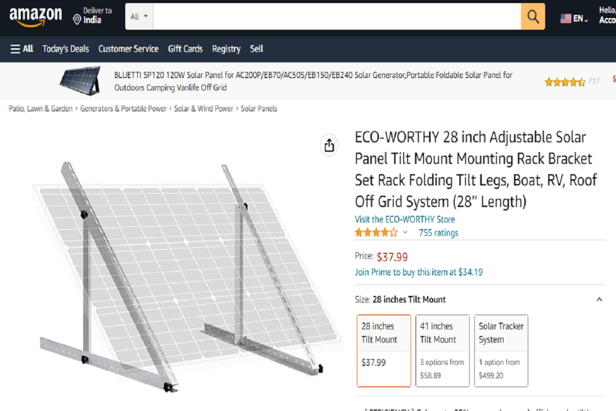This screenshot has height=411, width=616.
Task: Open the Today's Deals menu
Action: pos(65,49)
